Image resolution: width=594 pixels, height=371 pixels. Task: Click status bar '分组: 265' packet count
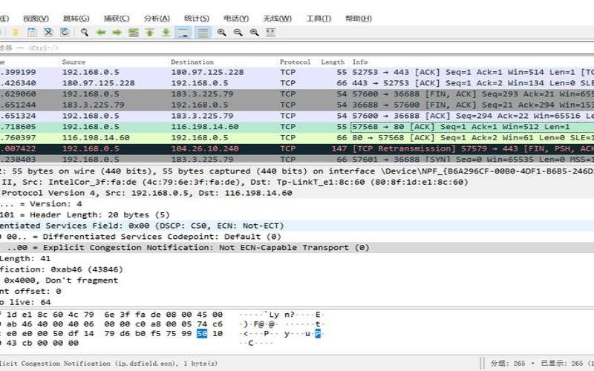click(508, 364)
